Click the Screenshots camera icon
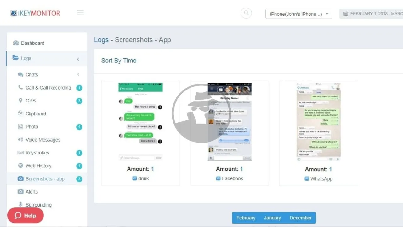 (x=20, y=178)
